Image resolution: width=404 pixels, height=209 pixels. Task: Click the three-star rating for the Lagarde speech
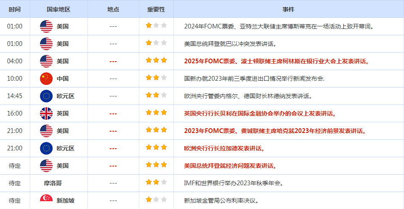click(x=156, y=147)
